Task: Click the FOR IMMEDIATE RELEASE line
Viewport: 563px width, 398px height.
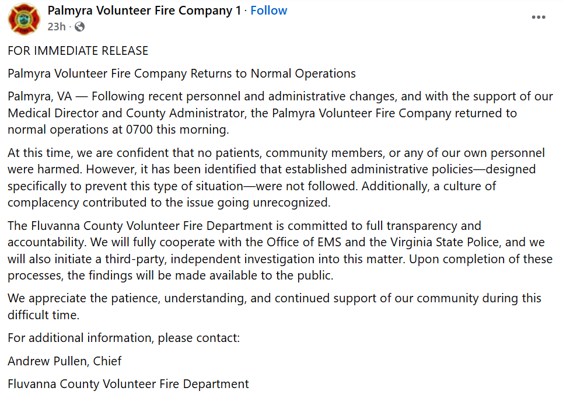Action: pos(78,51)
